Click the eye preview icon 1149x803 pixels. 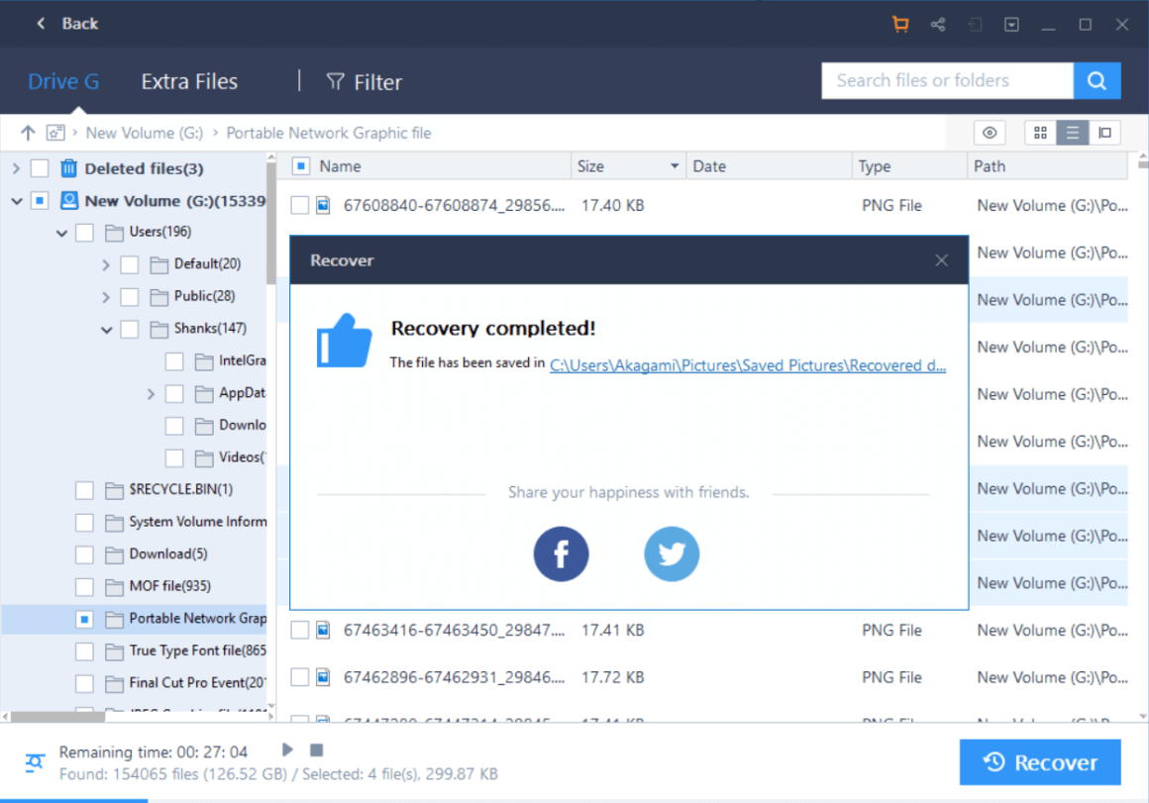pos(990,133)
